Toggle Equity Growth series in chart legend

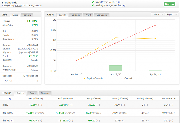[92, 78]
